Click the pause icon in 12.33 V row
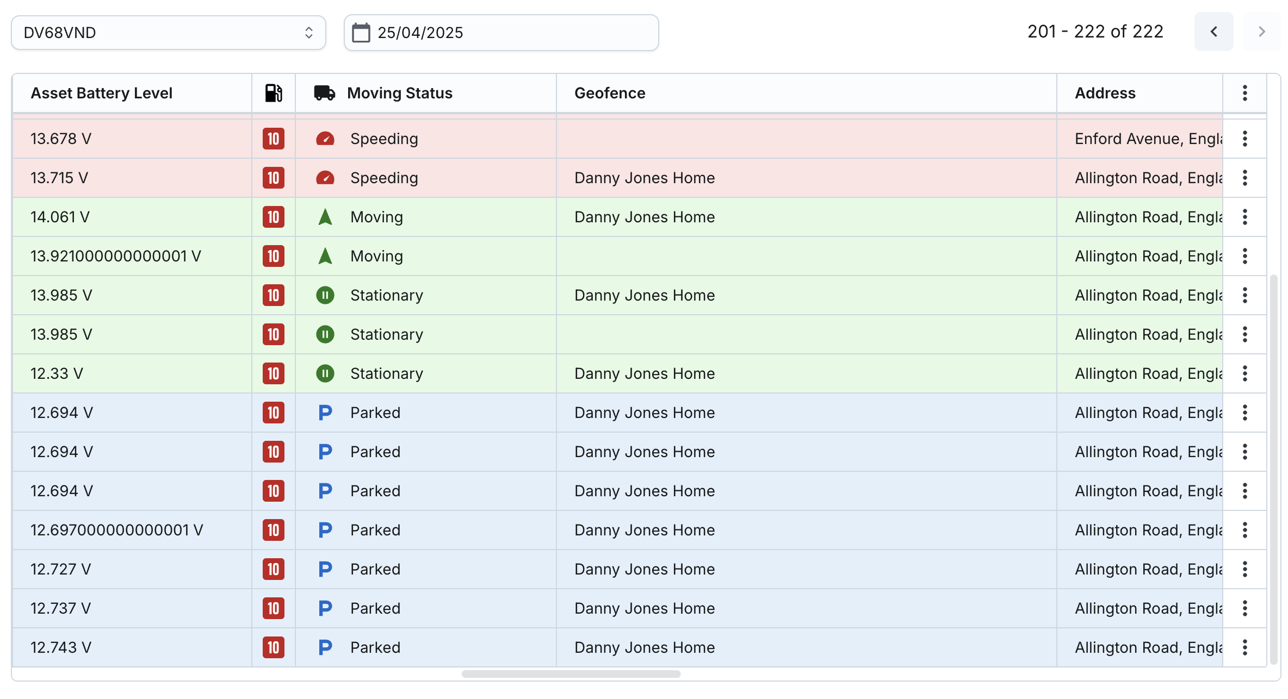 [325, 373]
